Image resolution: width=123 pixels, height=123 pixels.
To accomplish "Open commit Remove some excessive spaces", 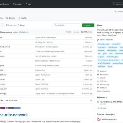I will (47, 47).
